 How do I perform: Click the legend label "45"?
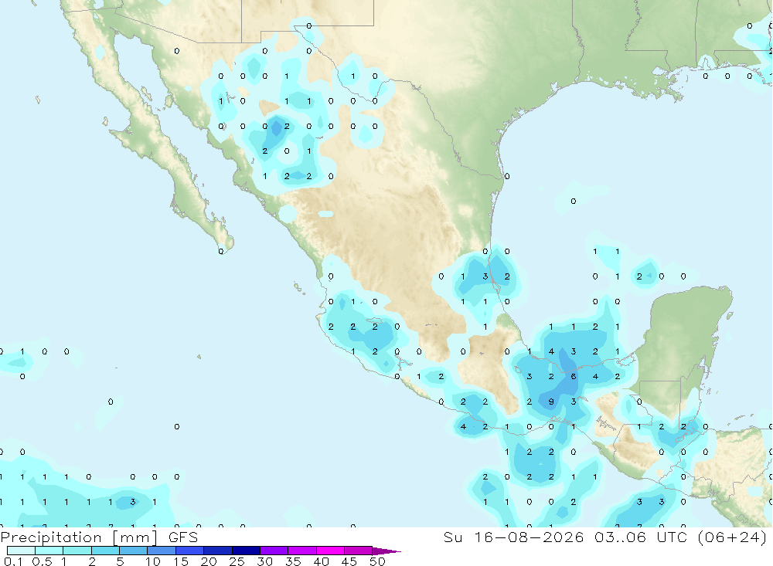click(x=349, y=561)
